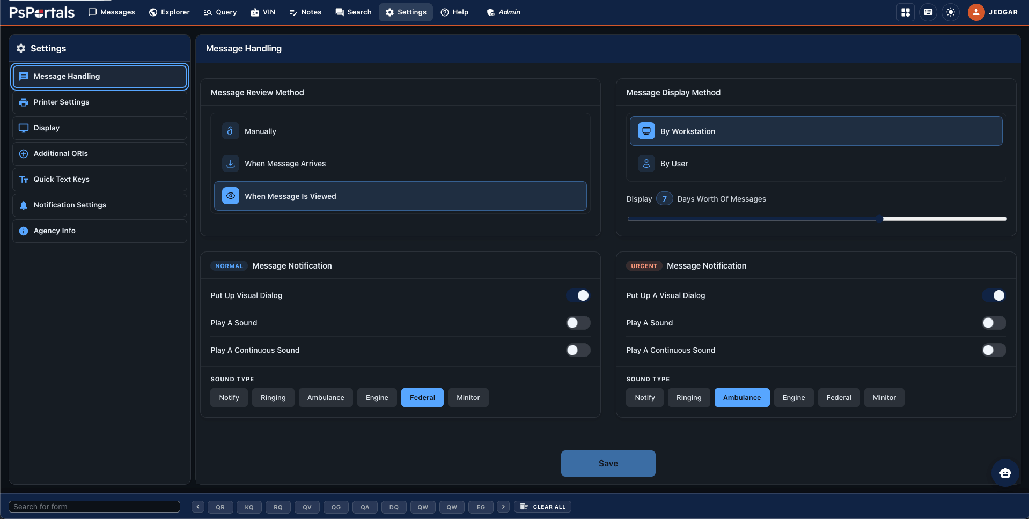Click the keyboard icon in top bar
This screenshot has width=1029, height=519.
coord(928,12)
